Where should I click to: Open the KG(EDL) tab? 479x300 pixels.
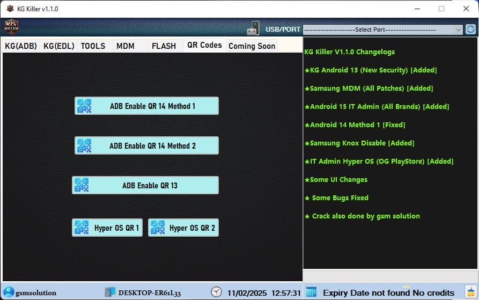[58, 46]
